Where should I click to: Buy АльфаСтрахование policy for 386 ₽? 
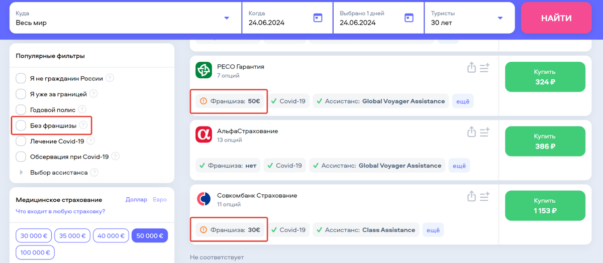[x=545, y=141]
